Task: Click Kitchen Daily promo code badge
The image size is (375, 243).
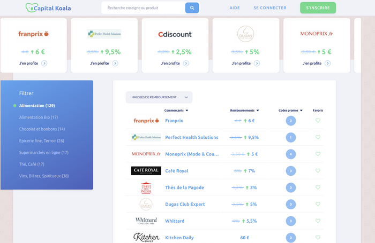Action: (x=291, y=238)
